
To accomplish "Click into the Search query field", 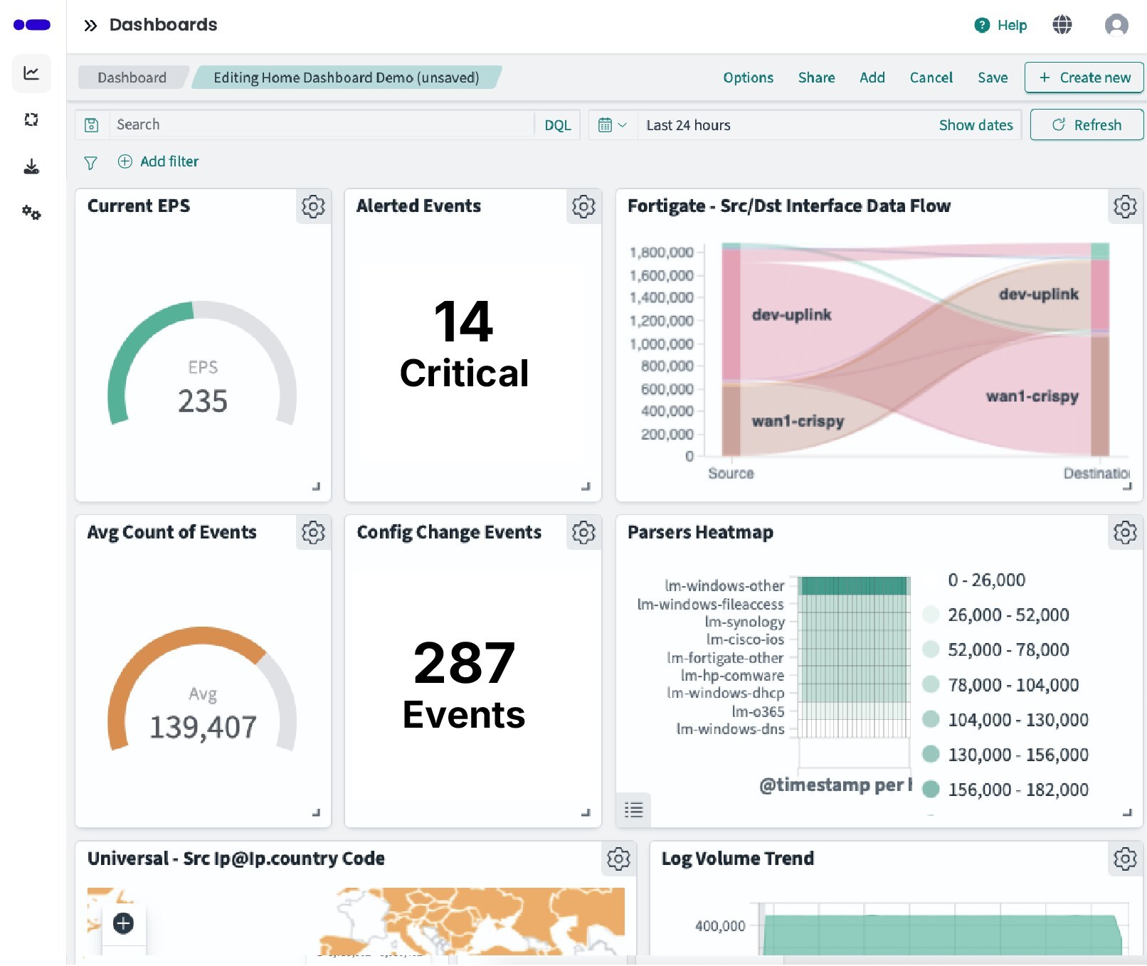I will click(x=320, y=125).
